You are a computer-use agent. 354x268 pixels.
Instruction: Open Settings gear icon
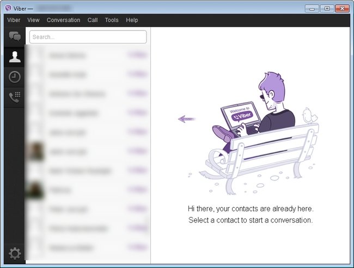click(x=15, y=253)
